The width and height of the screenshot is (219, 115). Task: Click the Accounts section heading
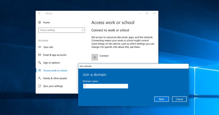pos(43,41)
